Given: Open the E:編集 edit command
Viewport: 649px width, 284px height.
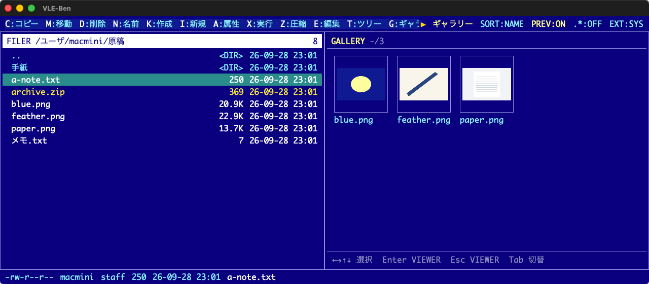Looking at the screenshot, I should [x=327, y=24].
